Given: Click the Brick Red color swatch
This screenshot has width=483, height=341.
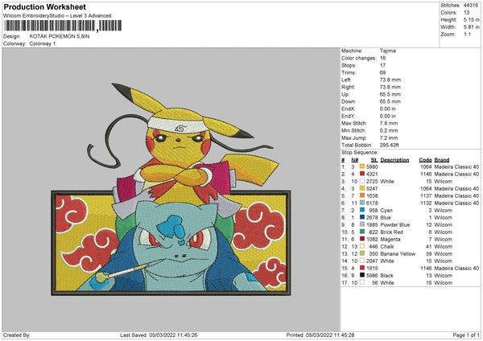Looking at the screenshot, I should [x=362, y=232].
